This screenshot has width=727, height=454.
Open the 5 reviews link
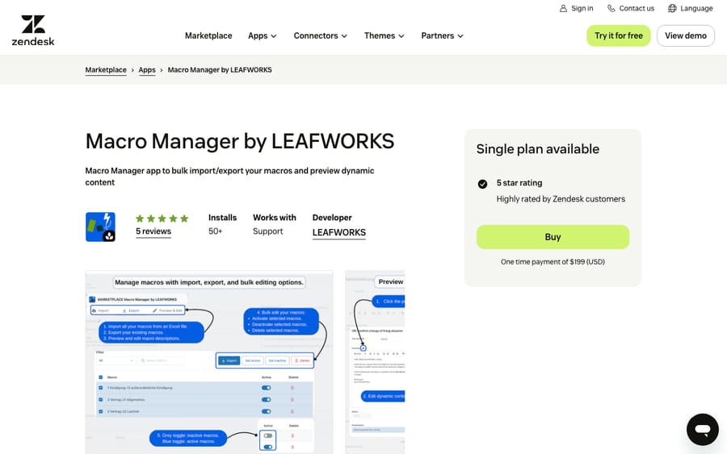pyautogui.click(x=153, y=231)
